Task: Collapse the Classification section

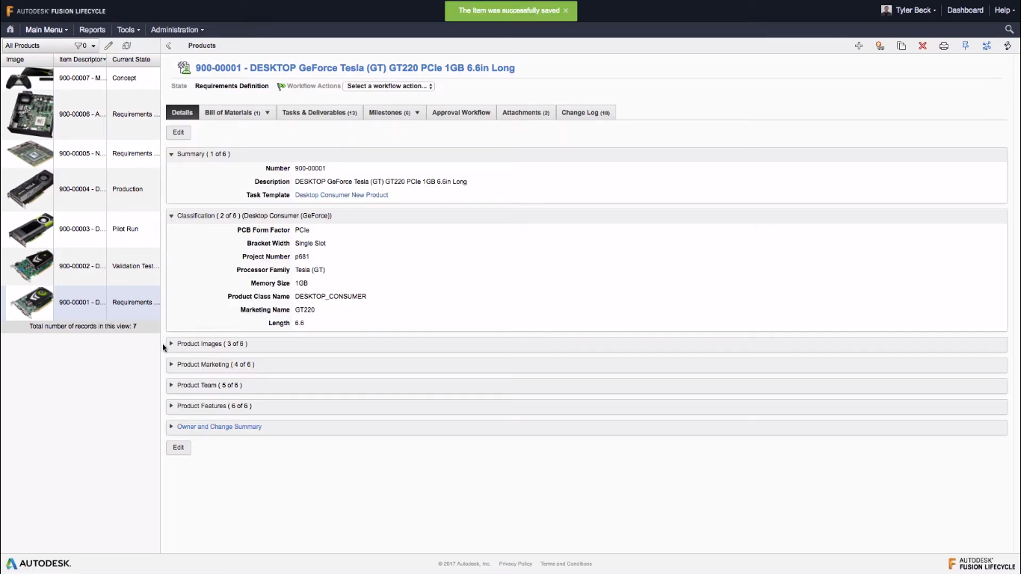Action: (x=171, y=216)
